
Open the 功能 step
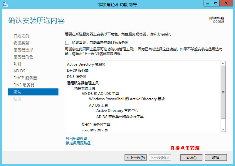[x=17, y=64]
